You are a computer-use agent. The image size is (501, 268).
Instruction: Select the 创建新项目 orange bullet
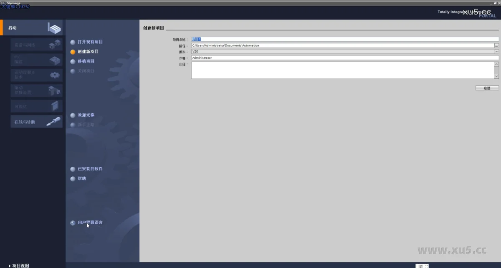pyautogui.click(x=73, y=52)
